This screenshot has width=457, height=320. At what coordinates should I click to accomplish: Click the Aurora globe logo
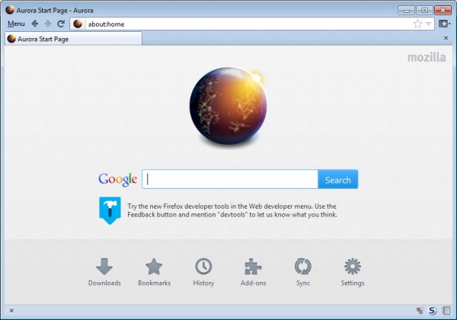pos(228,106)
